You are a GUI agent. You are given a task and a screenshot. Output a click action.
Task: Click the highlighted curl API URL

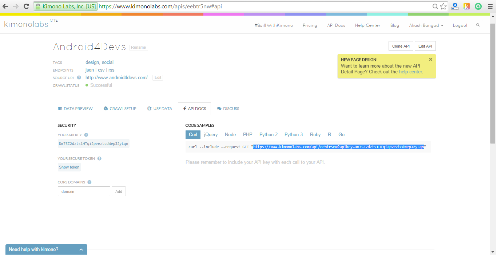tap(339, 147)
